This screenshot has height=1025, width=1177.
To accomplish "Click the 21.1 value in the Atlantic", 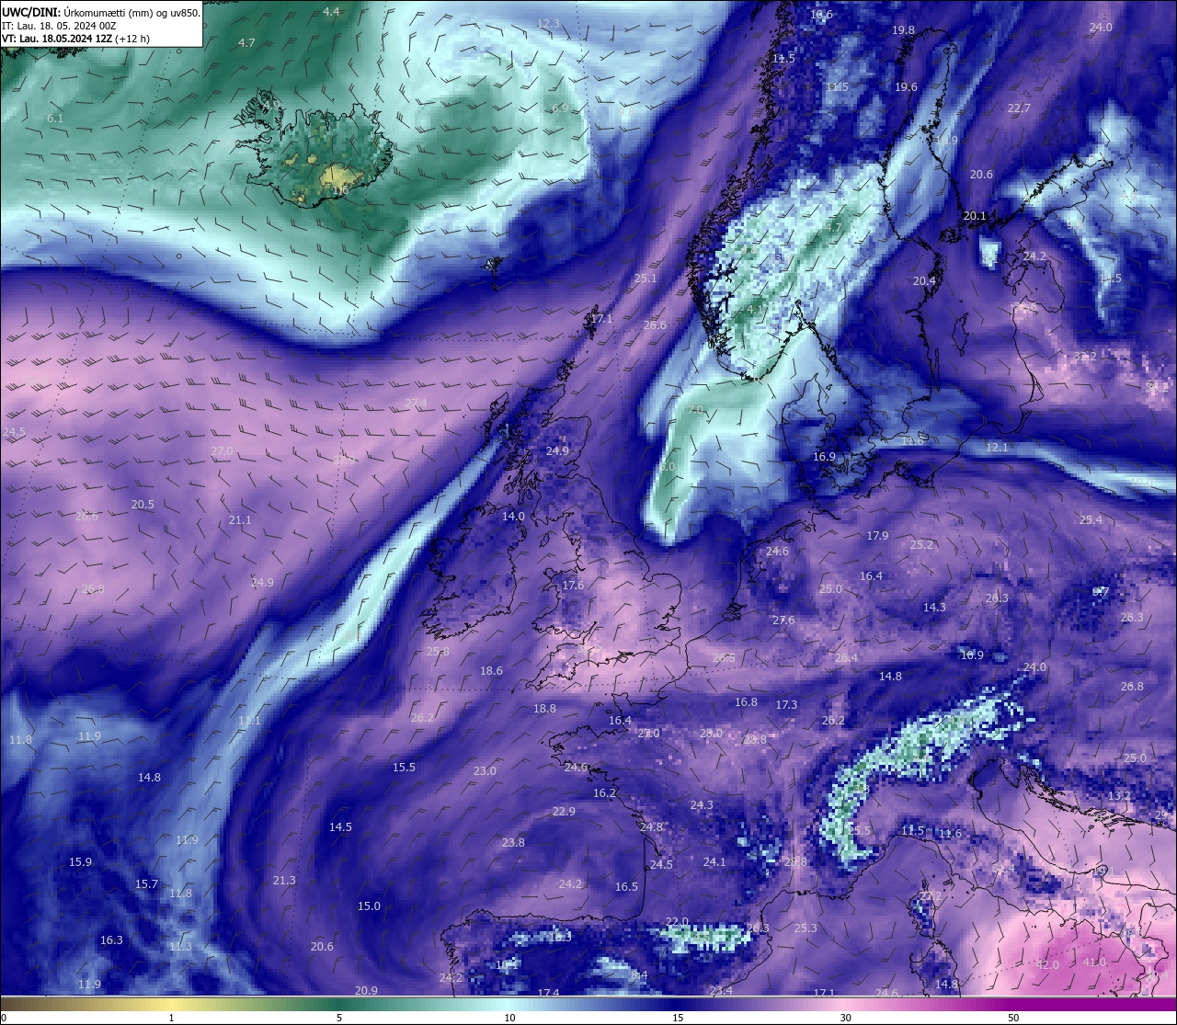I will 240,520.
